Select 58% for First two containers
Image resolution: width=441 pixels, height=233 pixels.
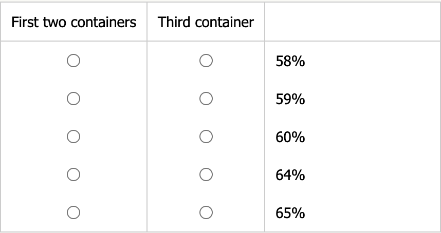pos(73,61)
